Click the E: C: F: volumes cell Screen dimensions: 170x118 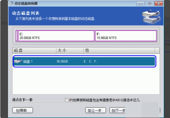point(90,61)
